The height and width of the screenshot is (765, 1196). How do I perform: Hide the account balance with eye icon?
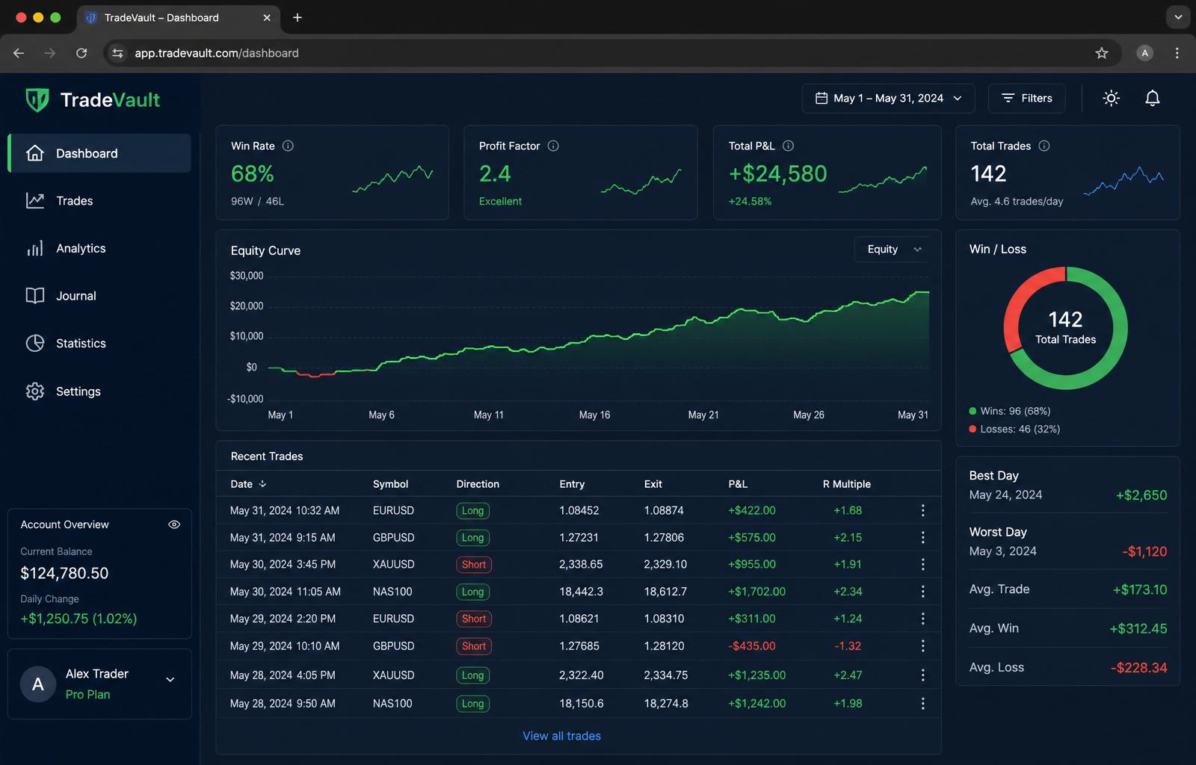tap(174, 524)
